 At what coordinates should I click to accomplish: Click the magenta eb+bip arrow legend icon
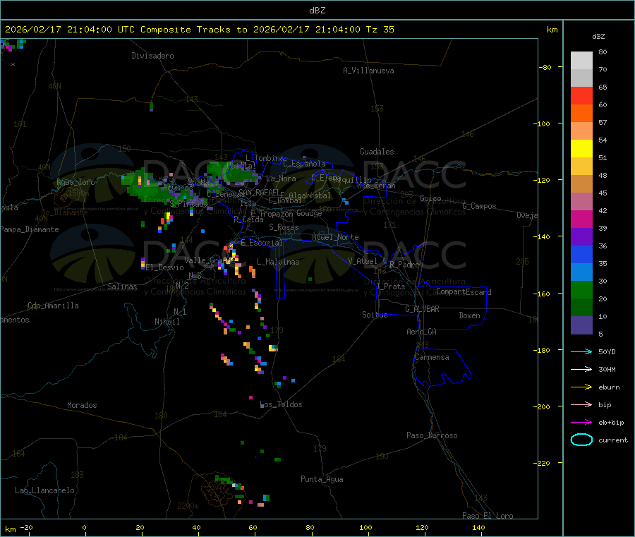581,423
